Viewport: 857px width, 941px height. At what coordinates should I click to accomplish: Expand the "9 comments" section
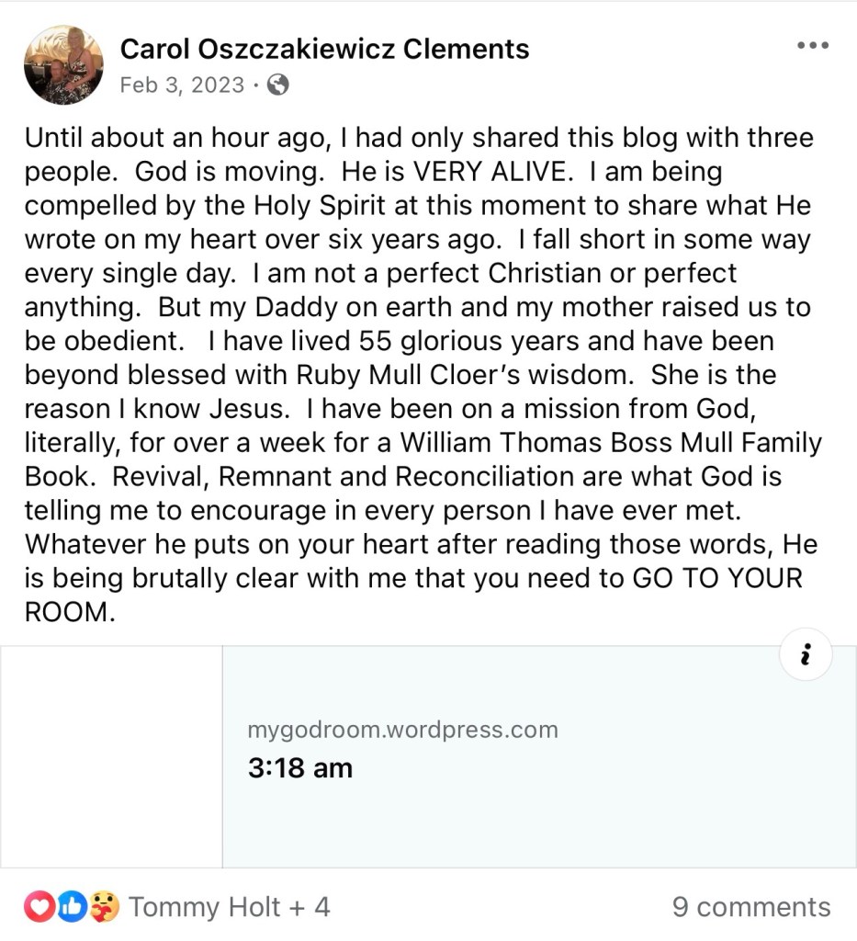coord(750,908)
